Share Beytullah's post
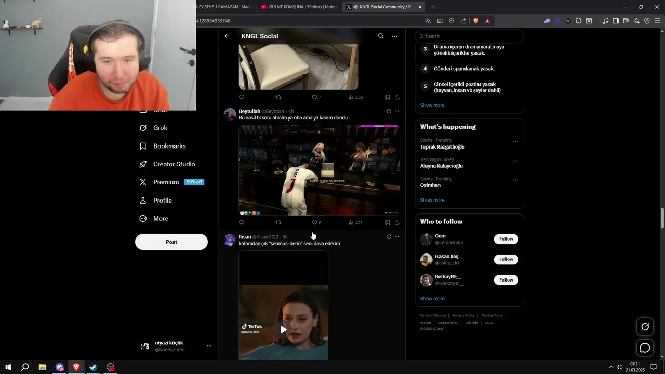The height and width of the screenshot is (374, 665). point(397,223)
